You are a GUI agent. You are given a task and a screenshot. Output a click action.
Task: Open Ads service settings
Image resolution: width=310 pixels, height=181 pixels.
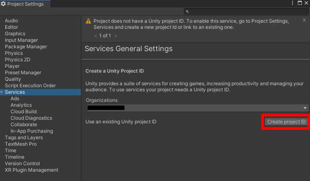pos(15,99)
